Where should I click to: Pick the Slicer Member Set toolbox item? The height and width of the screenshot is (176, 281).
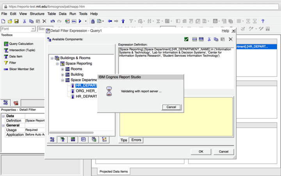pos(21,69)
